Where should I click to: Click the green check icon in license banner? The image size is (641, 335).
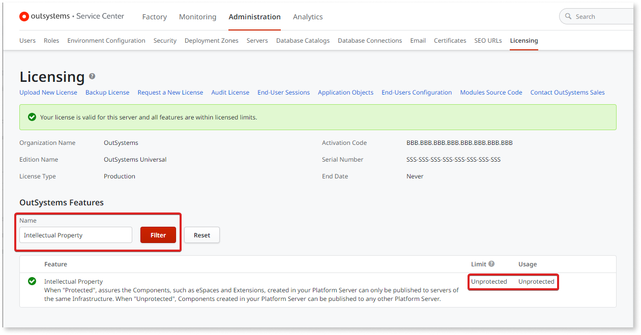point(32,117)
